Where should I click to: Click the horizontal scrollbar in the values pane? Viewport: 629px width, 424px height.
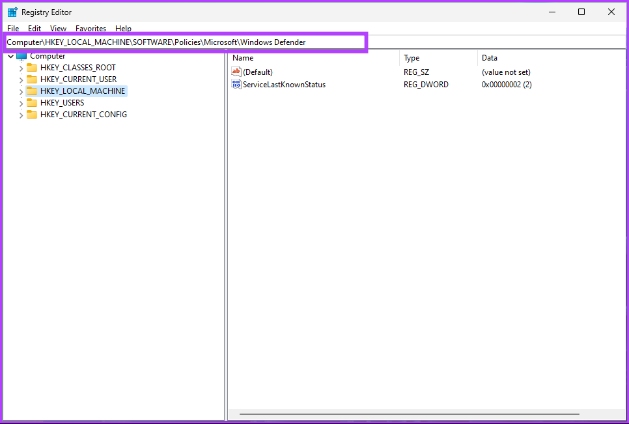(409, 414)
